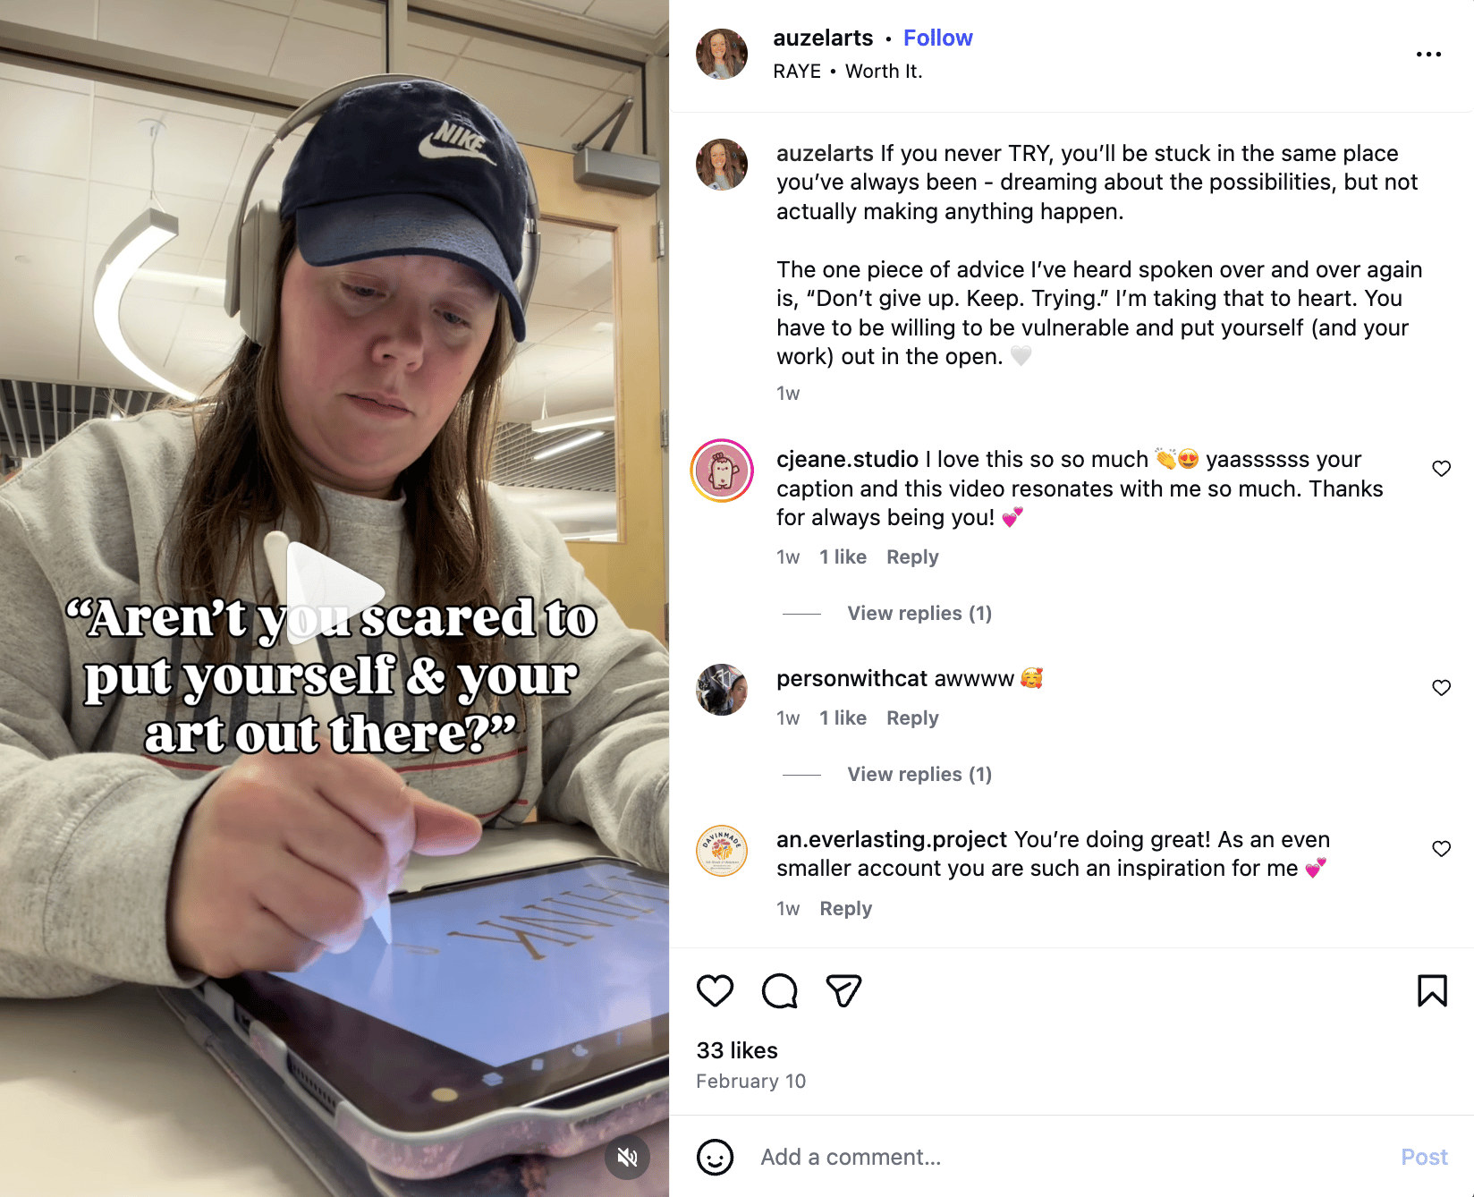Image resolution: width=1474 pixels, height=1197 pixels.
Task: Follow the auzelarts account
Action: coord(937,38)
